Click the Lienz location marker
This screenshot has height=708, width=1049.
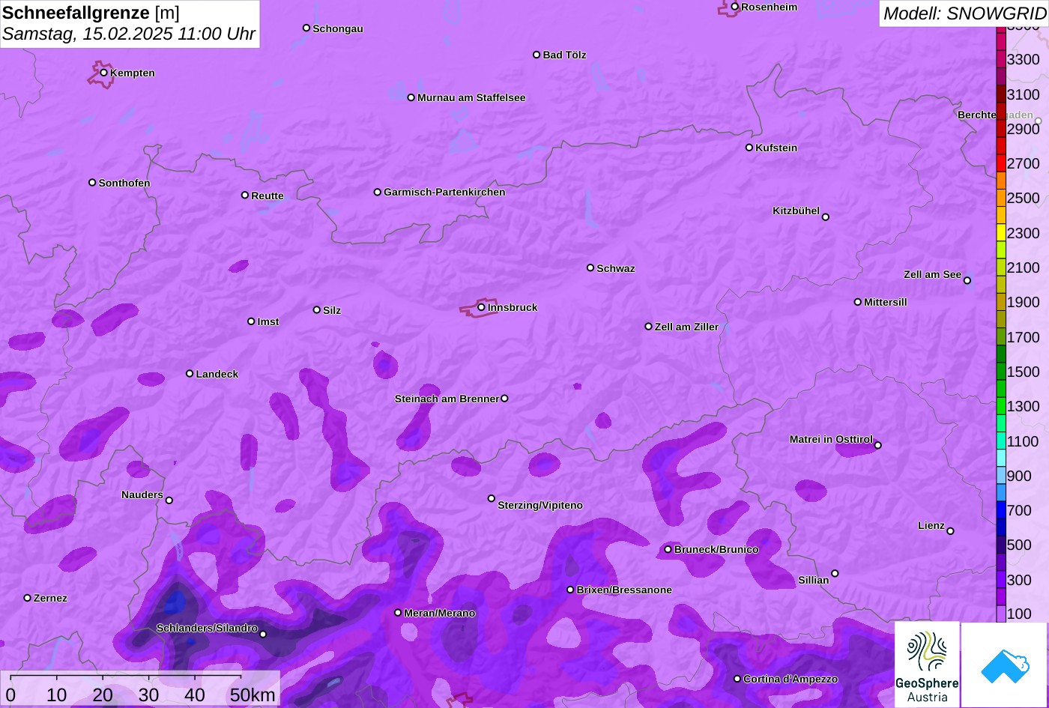(x=950, y=531)
